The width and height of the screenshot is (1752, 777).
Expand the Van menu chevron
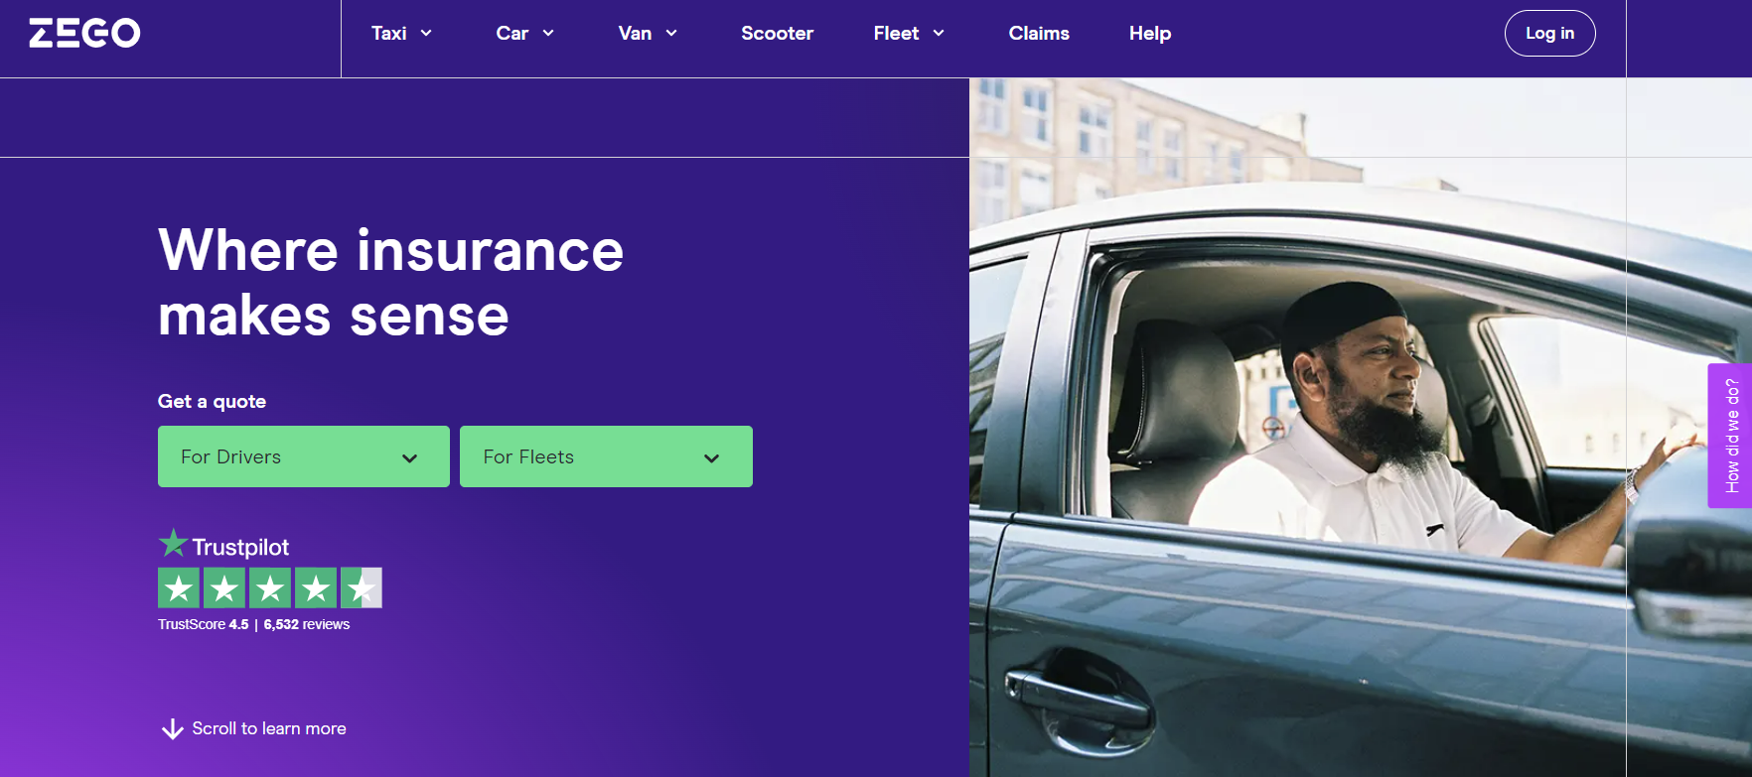[671, 33]
